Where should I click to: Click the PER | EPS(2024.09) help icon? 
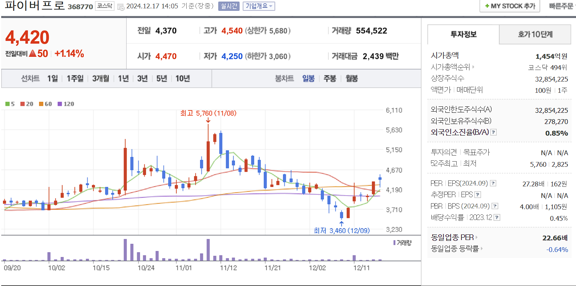coord(493,183)
